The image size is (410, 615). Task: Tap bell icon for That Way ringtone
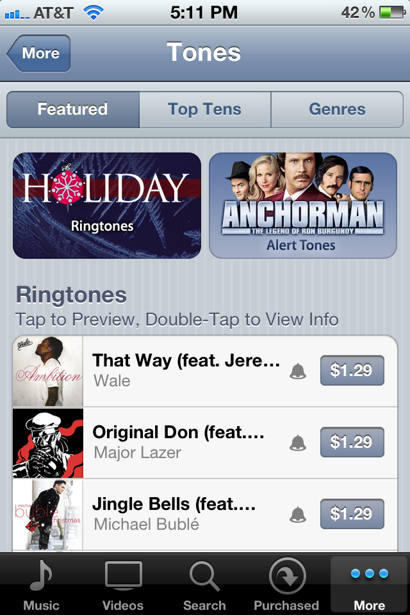pyautogui.click(x=298, y=371)
